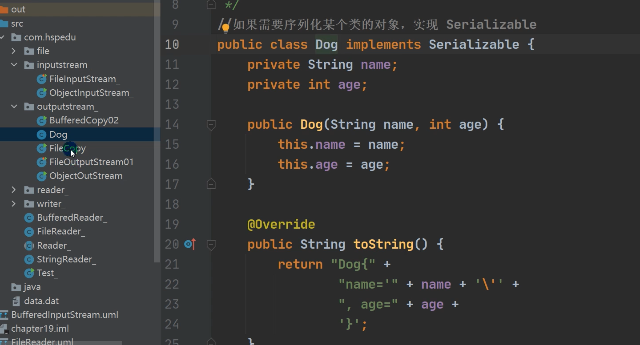640x345 pixels.
Task: Select FileOutputStream01 in project tree
Action: (x=91, y=162)
